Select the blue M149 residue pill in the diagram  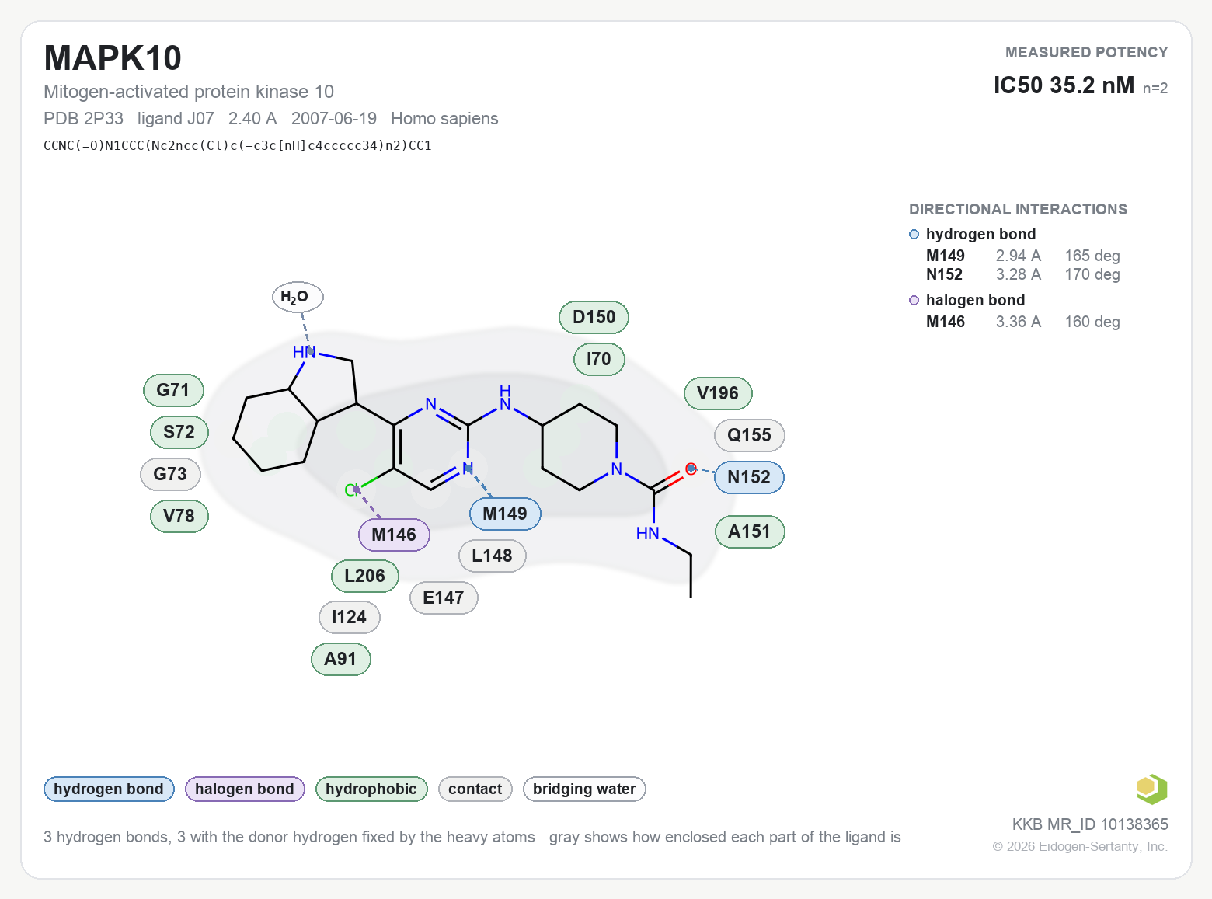point(505,514)
